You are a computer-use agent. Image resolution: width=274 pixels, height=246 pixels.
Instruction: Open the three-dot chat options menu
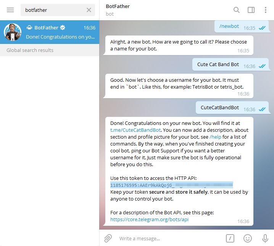pyautogui.click(x=266, y=10)
